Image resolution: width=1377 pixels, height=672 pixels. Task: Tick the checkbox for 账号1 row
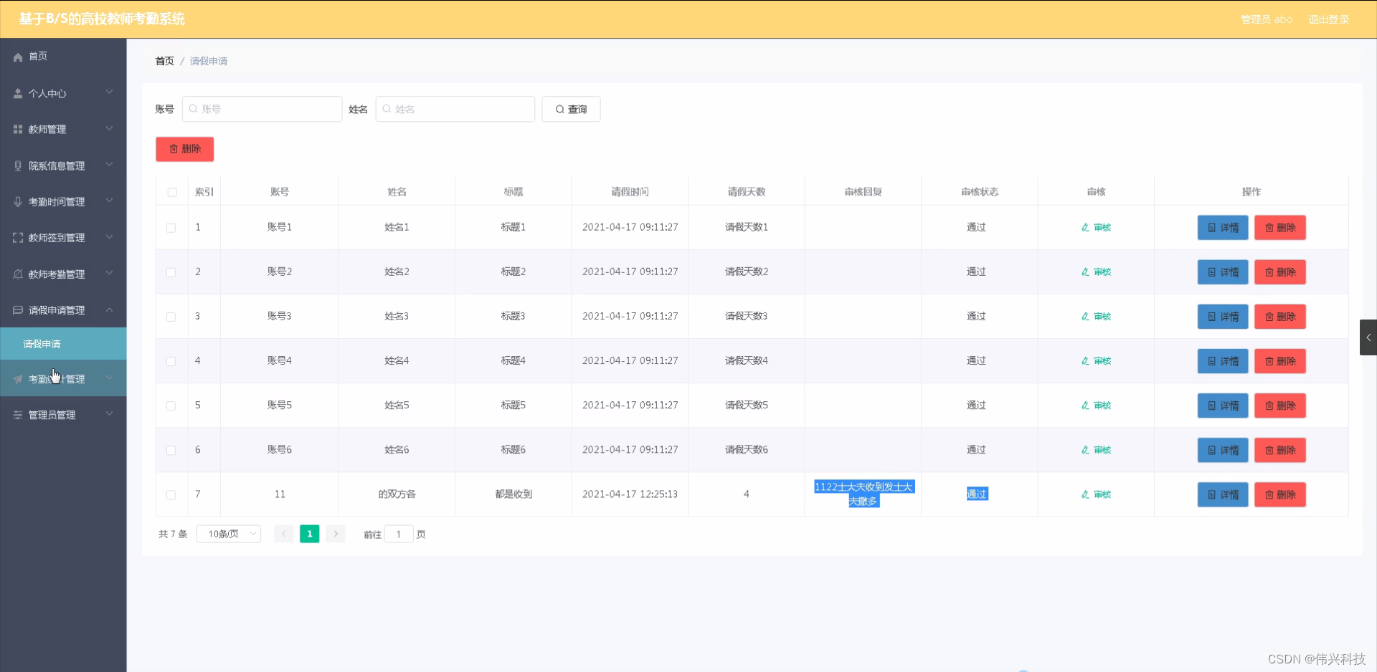pyautogui.click(x=171, y=227)
